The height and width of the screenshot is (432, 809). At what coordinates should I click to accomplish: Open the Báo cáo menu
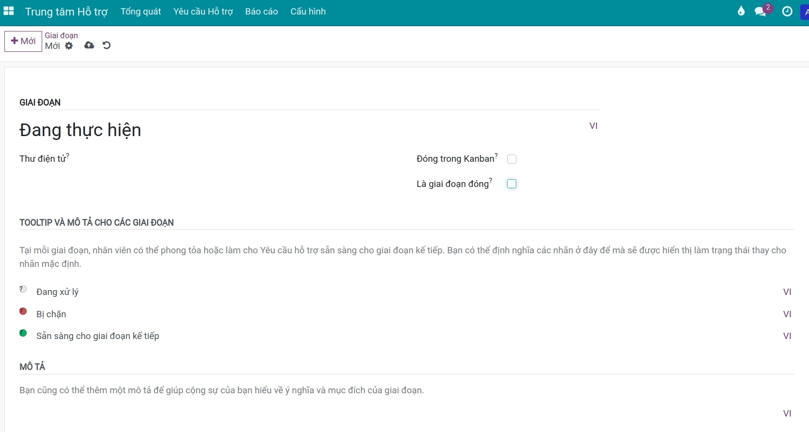pos(262,12)
